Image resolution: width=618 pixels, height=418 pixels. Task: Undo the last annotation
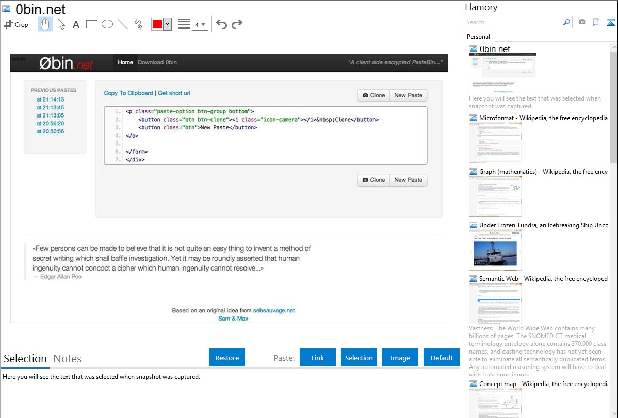pyautogui.click(x=221, y=24)
